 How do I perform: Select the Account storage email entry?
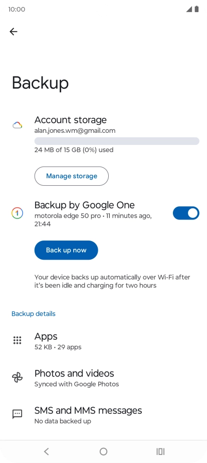pyautogui.click(x=75, y=130)
